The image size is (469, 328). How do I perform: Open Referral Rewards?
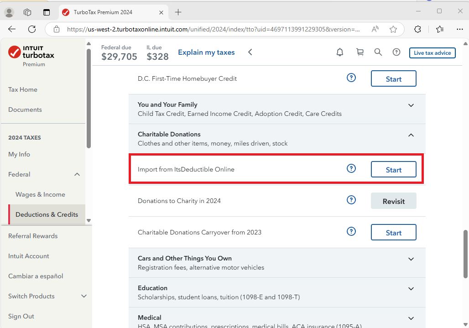33,236
